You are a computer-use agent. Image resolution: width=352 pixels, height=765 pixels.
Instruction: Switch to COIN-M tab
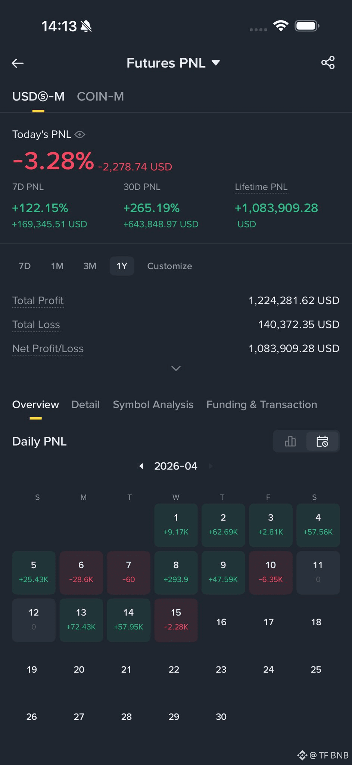(100, 96)
